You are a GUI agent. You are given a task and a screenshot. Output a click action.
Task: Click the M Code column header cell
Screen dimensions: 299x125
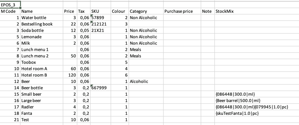(x=10, y=11)
